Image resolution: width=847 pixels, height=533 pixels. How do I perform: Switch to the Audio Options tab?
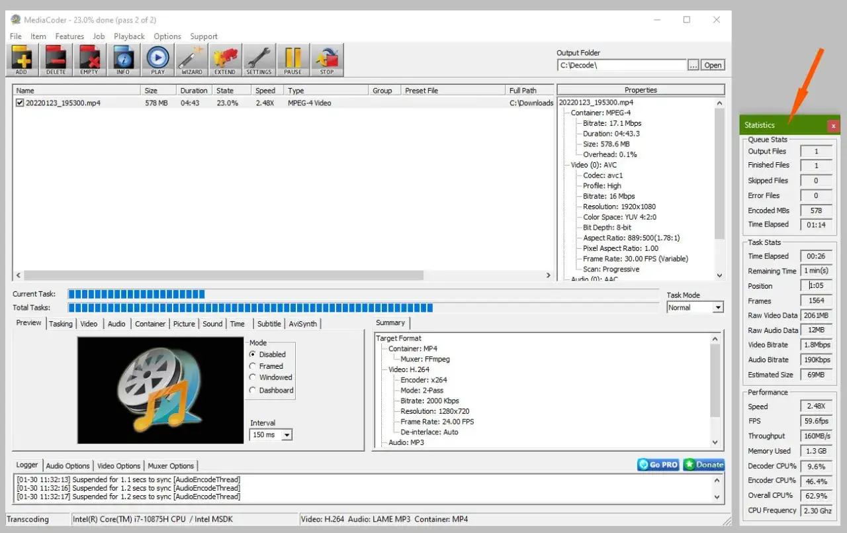tap(67, 465)
